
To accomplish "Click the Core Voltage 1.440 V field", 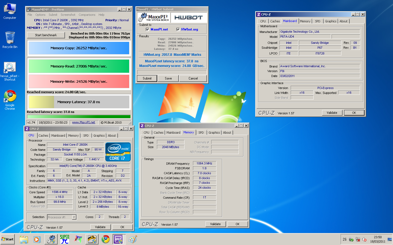I will pyautogui.click(x=94, y=160).
